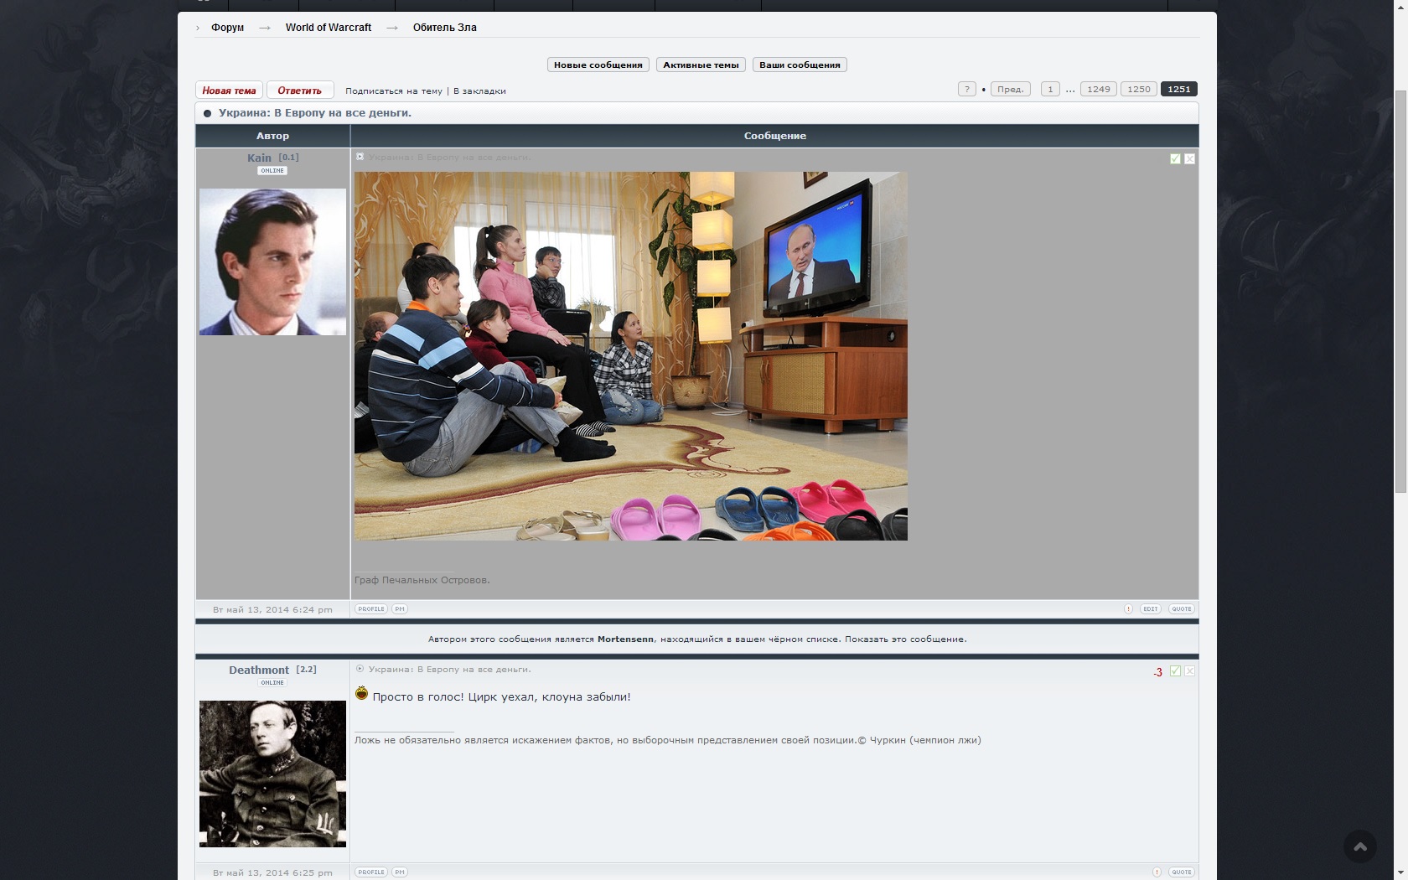This screenshot has width=1408, height=880.
Task: Go to previous page via 'Пред.'
Action: point(1010,90)
